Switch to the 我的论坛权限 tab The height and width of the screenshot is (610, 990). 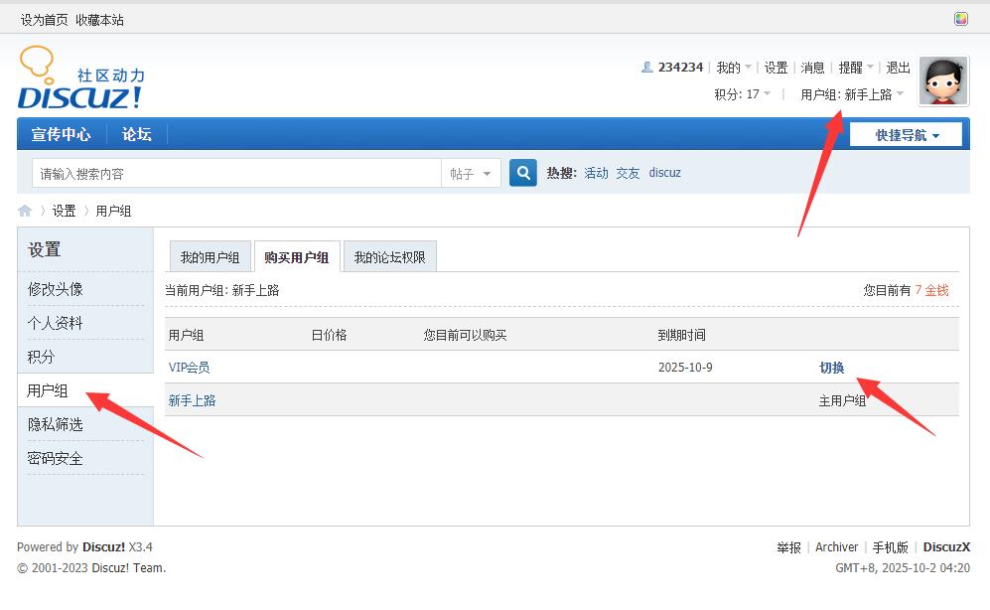(x=389, y=257)
